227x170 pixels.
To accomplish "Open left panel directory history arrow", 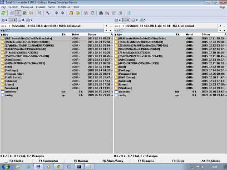I will 110,30.
